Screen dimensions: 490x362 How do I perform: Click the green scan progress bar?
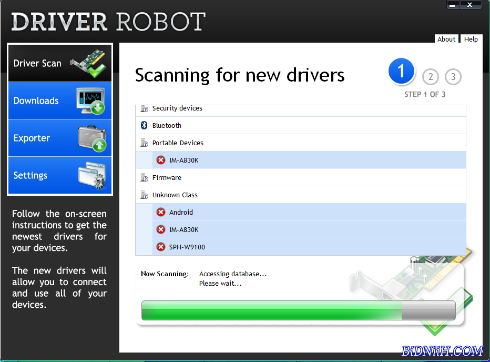tap(299, 310)
